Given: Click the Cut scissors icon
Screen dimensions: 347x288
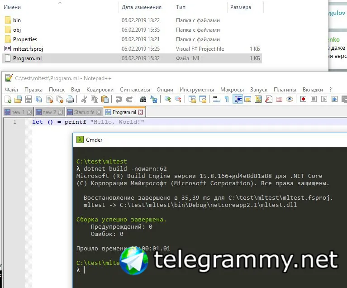Looking at the screenshot, I should [x=84, y=99].
